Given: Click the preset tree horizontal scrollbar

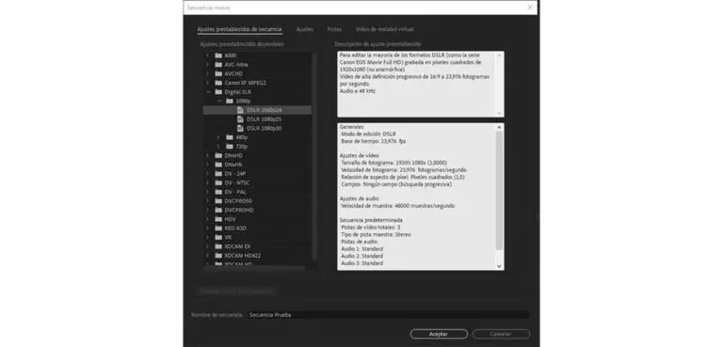Looking at the screenshot, I should coord(254,268).
